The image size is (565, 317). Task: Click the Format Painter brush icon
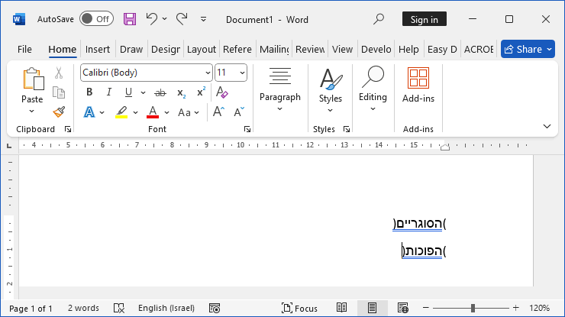(59, 112)
